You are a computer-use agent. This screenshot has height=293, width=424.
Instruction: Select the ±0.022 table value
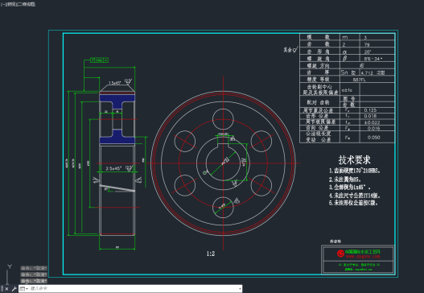(x=372, y=122)
